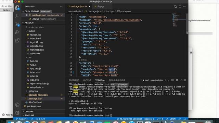Click the Open Changes icon in editor toolbar
Viewport: 219px width, 123px height.
point(176,6)
